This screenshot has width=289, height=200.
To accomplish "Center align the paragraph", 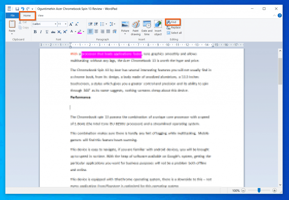I will click(x=96, y=31).
